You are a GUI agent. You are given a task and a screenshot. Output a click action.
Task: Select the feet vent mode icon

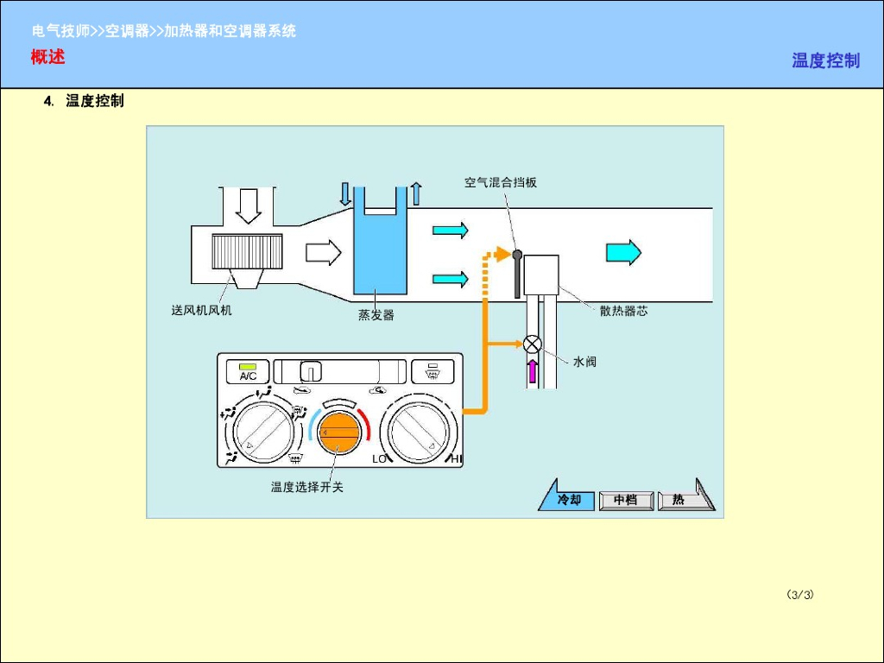pyautogui.click(x=232, y=457)
